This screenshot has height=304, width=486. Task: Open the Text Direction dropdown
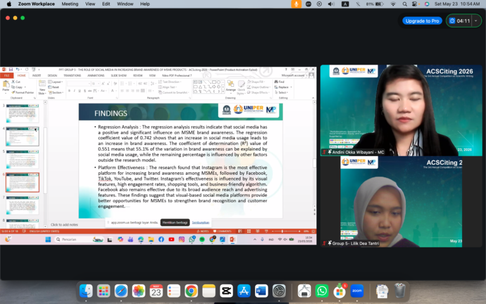[x=170, y=82]
